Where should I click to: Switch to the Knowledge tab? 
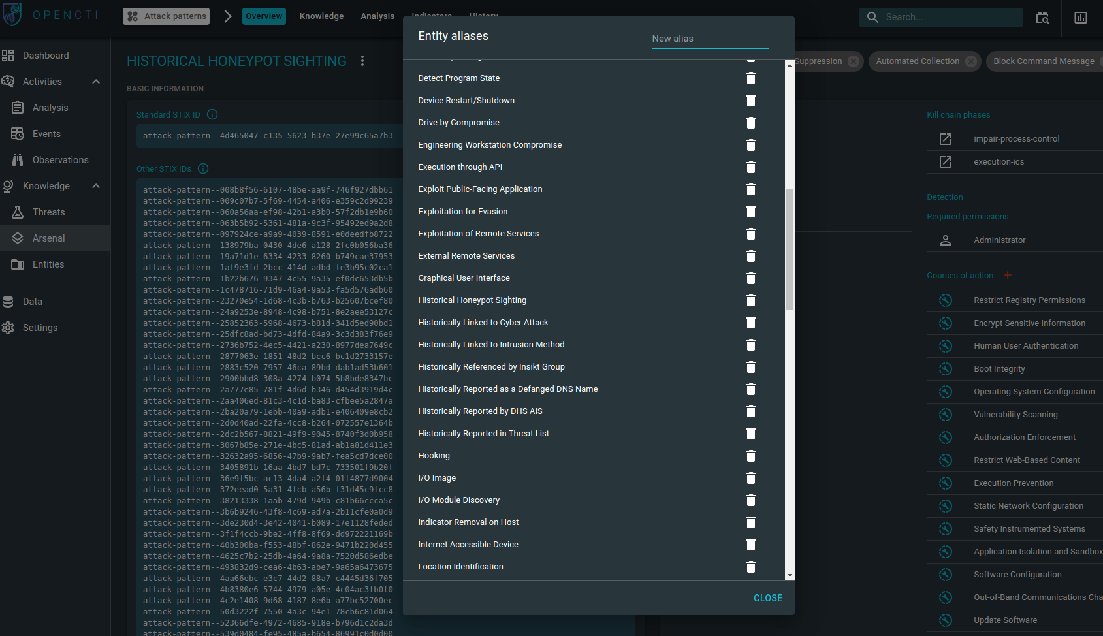tap(321, 16)
